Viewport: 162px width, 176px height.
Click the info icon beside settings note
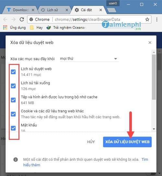tap(16, 160)
